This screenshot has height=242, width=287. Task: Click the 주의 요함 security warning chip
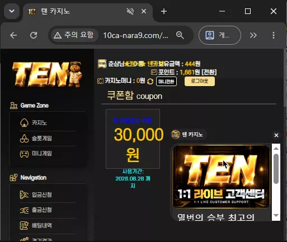point(73,35)
